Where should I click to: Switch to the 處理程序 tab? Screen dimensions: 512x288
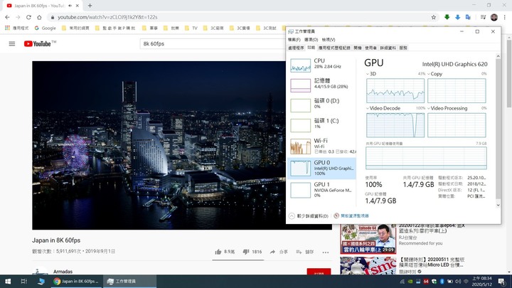pyautogui.click(x=296, y=48)
